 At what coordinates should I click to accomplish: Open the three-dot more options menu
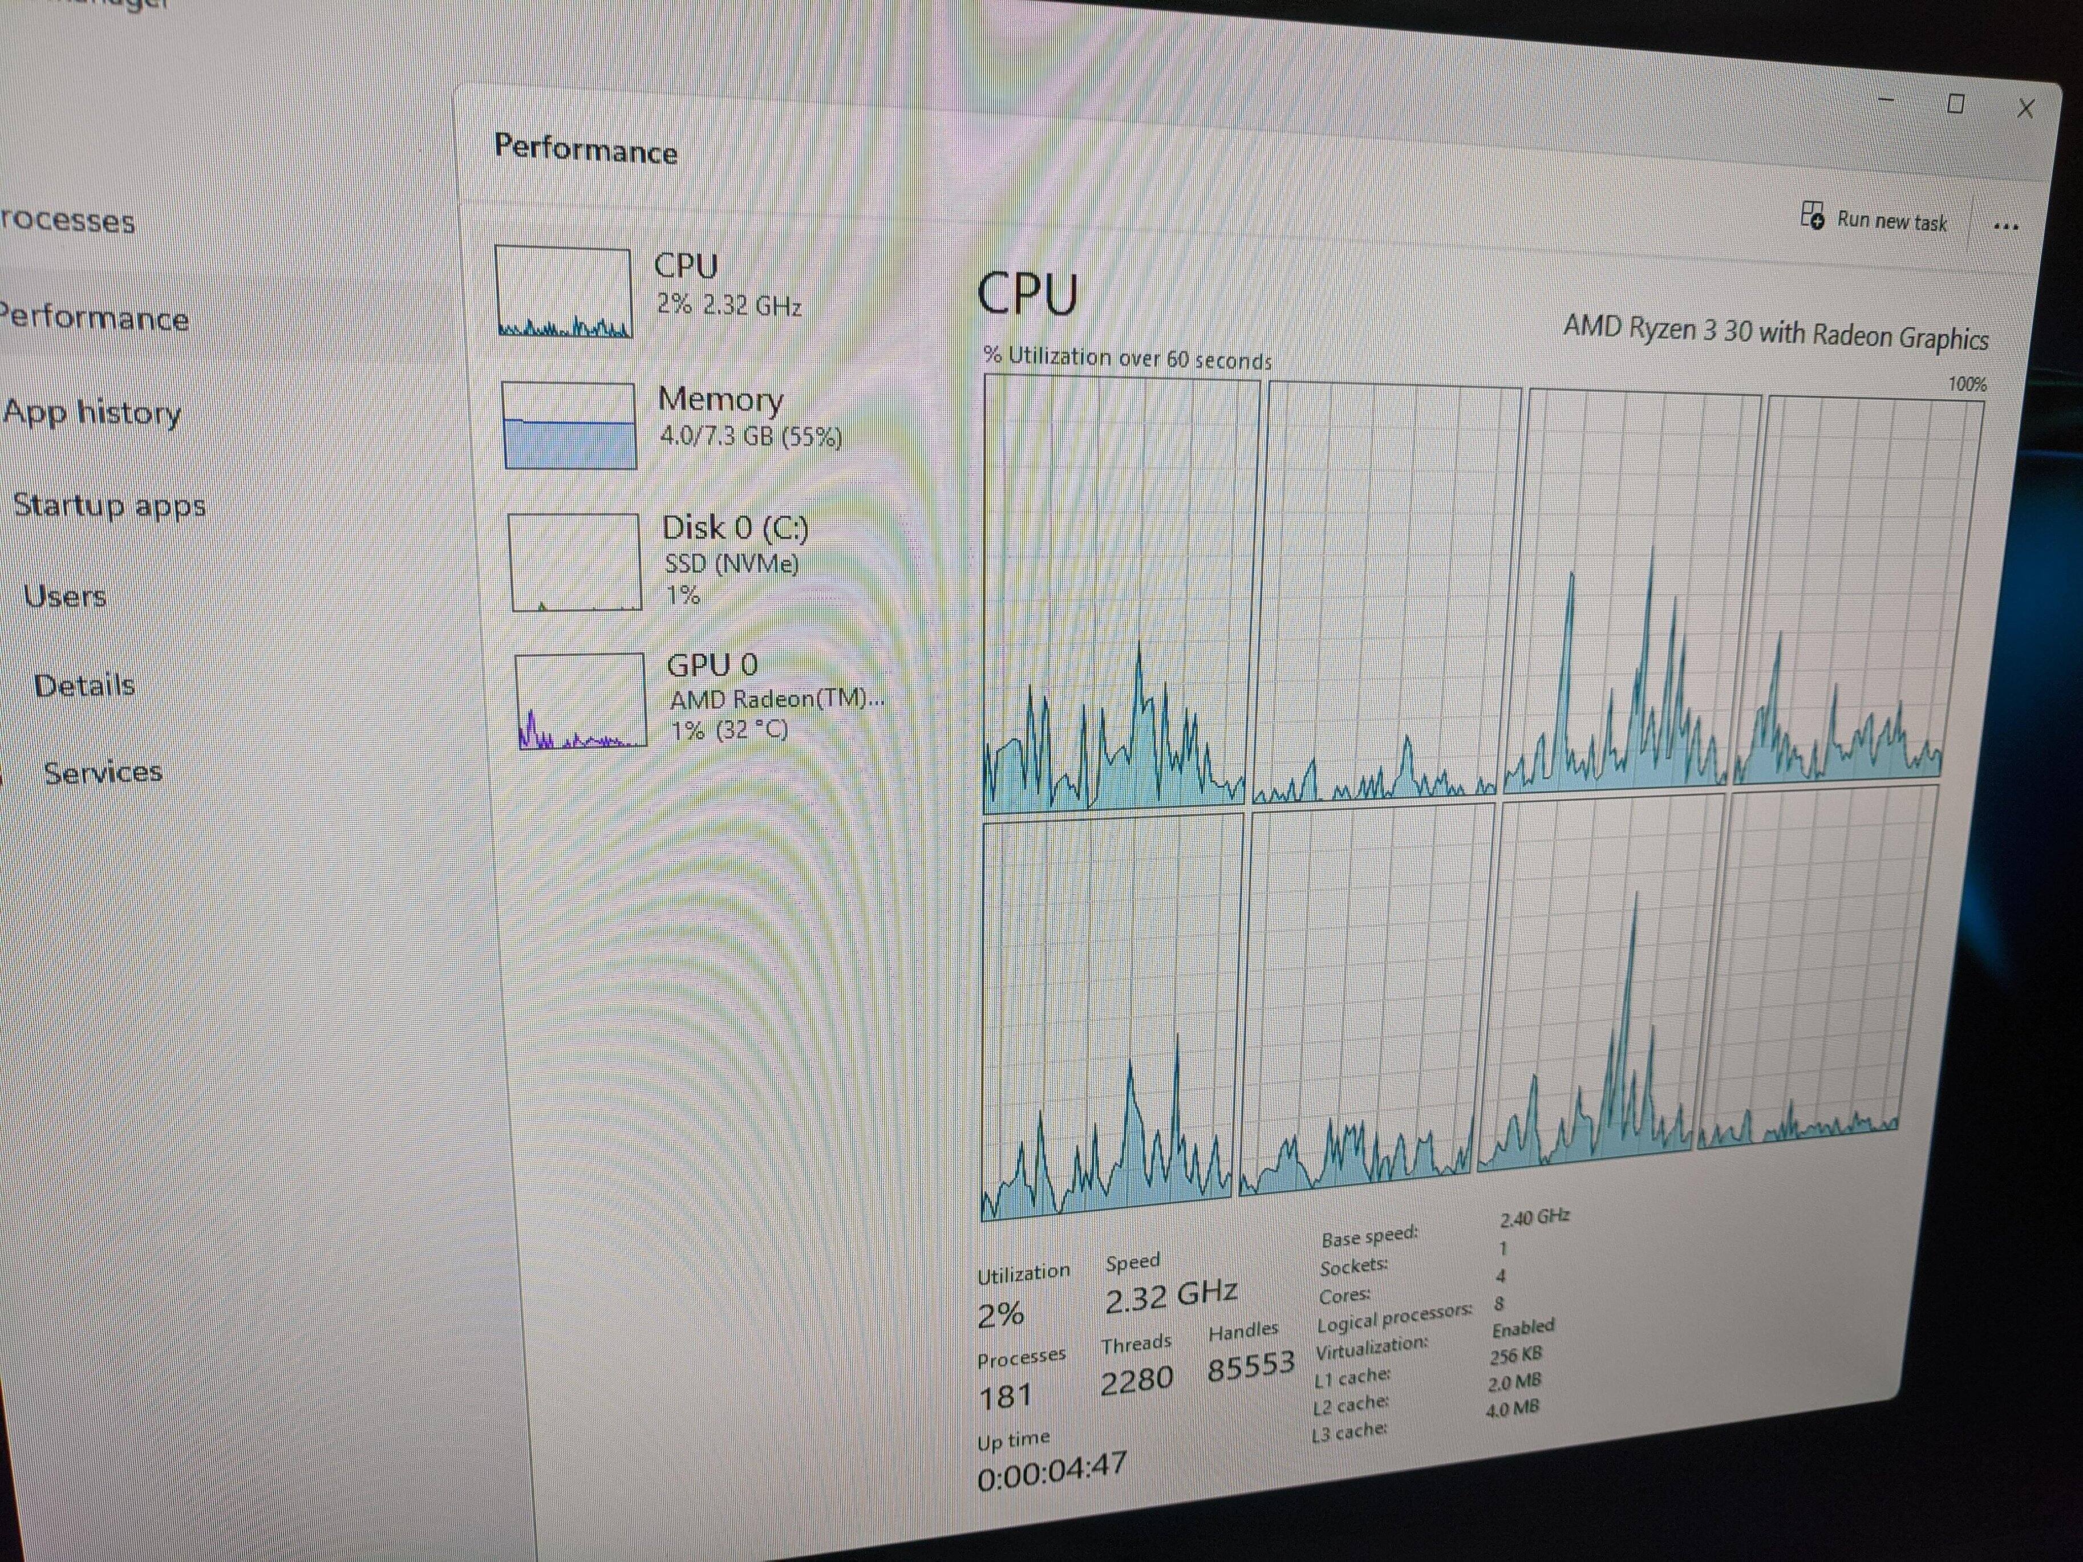coord(2006,226)
